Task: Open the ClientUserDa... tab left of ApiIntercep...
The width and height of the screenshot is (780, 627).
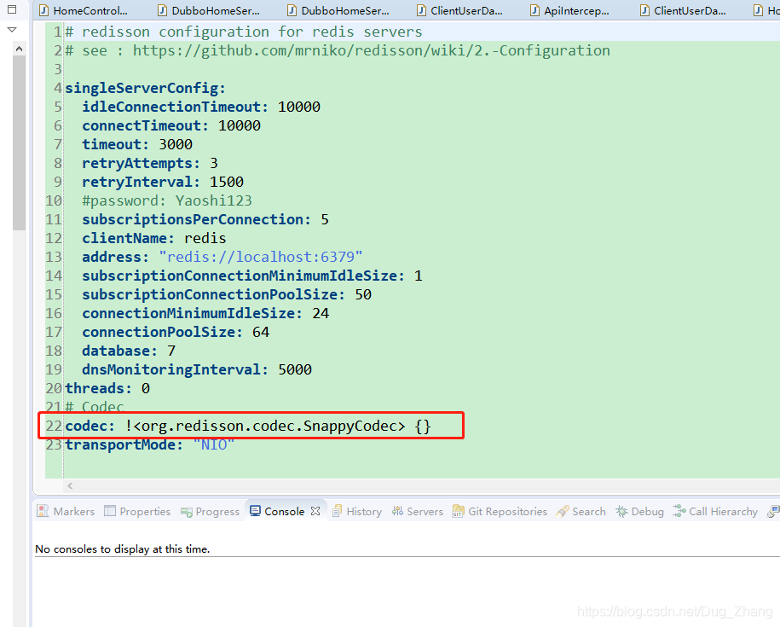Action: [x=460, y=10]
